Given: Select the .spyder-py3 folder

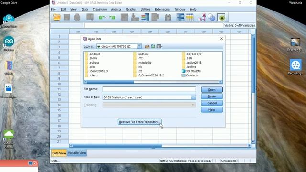Looking at the screenshot, I should (x=191, y=54).
